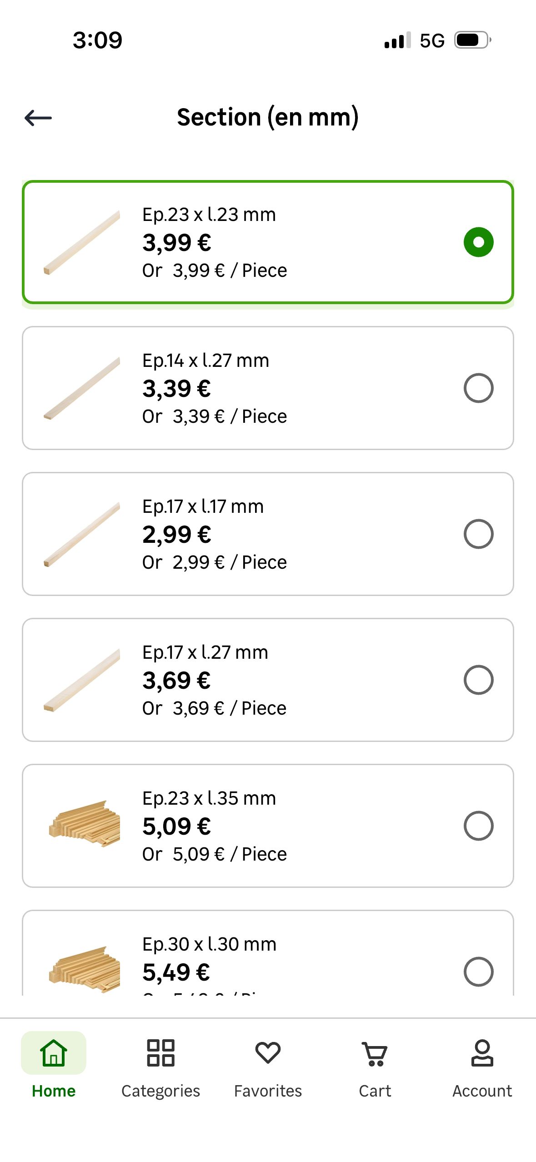
Task: Tap the Section (en mm) page title
Action: click(x=268, y=117)
